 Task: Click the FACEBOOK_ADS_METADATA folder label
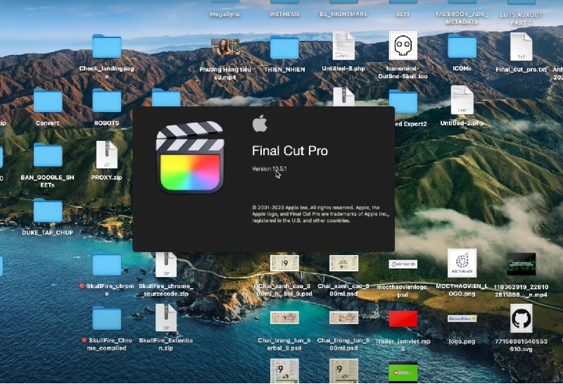[462, 18]
